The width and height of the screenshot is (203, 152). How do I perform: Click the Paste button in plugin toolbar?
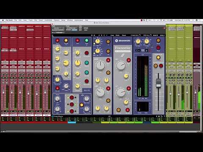point(118,35)
